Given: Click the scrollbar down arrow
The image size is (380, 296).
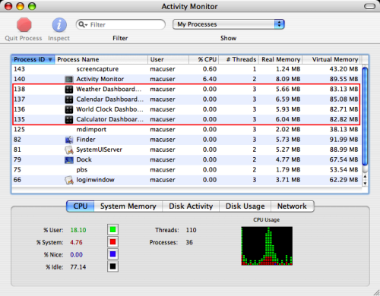Looking at the screenshot, I should pos(365,184).
